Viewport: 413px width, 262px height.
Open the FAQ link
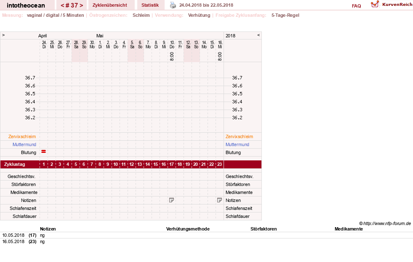tap(356, 6)
